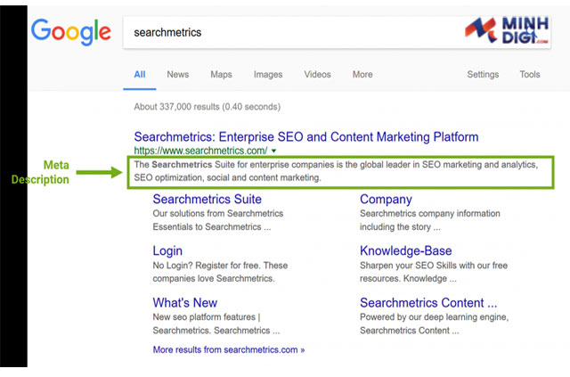This screenshot has height=377, width=570.
Task: Open the search Tools options
Action: point(530,75)
